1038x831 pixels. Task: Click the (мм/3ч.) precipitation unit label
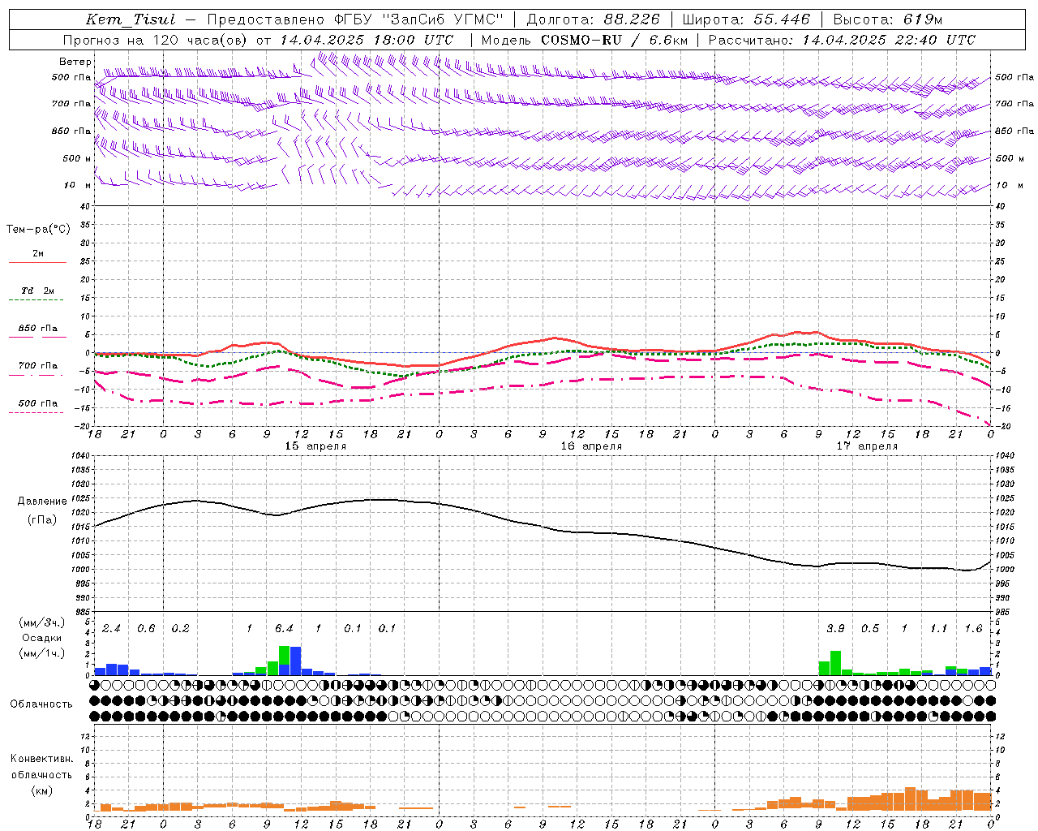pos(41,623)
